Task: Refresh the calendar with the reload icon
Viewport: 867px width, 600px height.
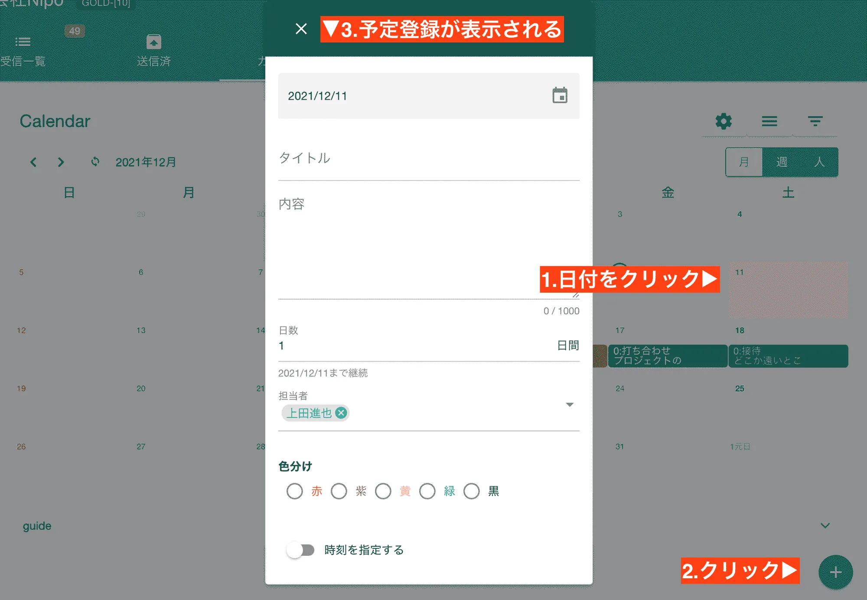Action: coord(95,162)
